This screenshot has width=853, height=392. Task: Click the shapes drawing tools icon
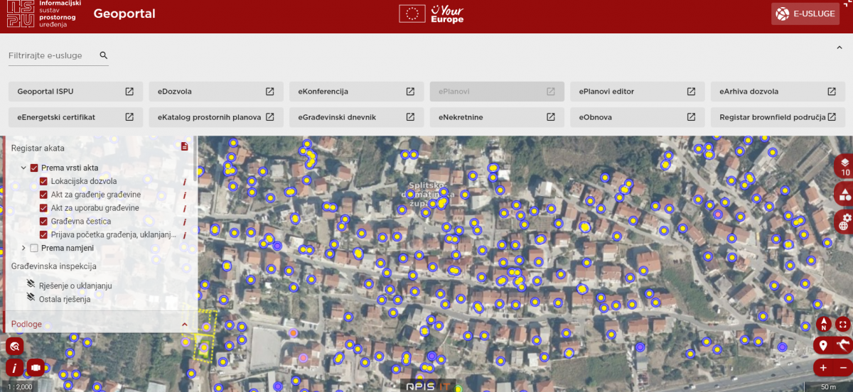[844, 192]
